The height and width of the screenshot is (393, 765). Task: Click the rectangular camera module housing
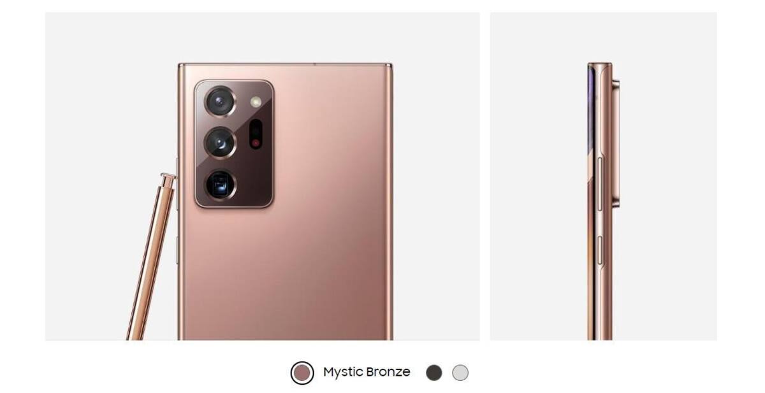coord(234,143)
